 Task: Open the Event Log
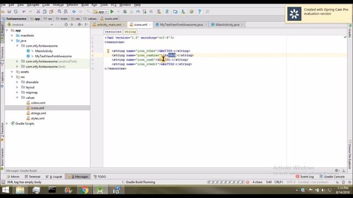(304, 177)
